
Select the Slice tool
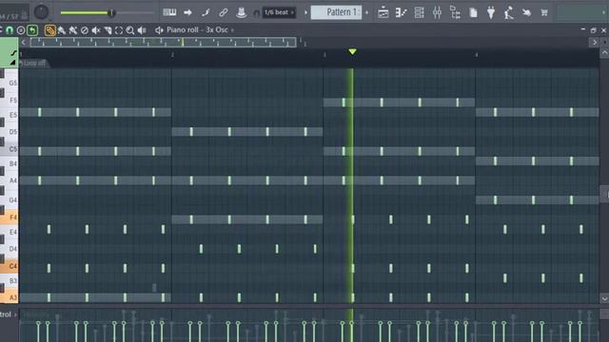[108, 30]
